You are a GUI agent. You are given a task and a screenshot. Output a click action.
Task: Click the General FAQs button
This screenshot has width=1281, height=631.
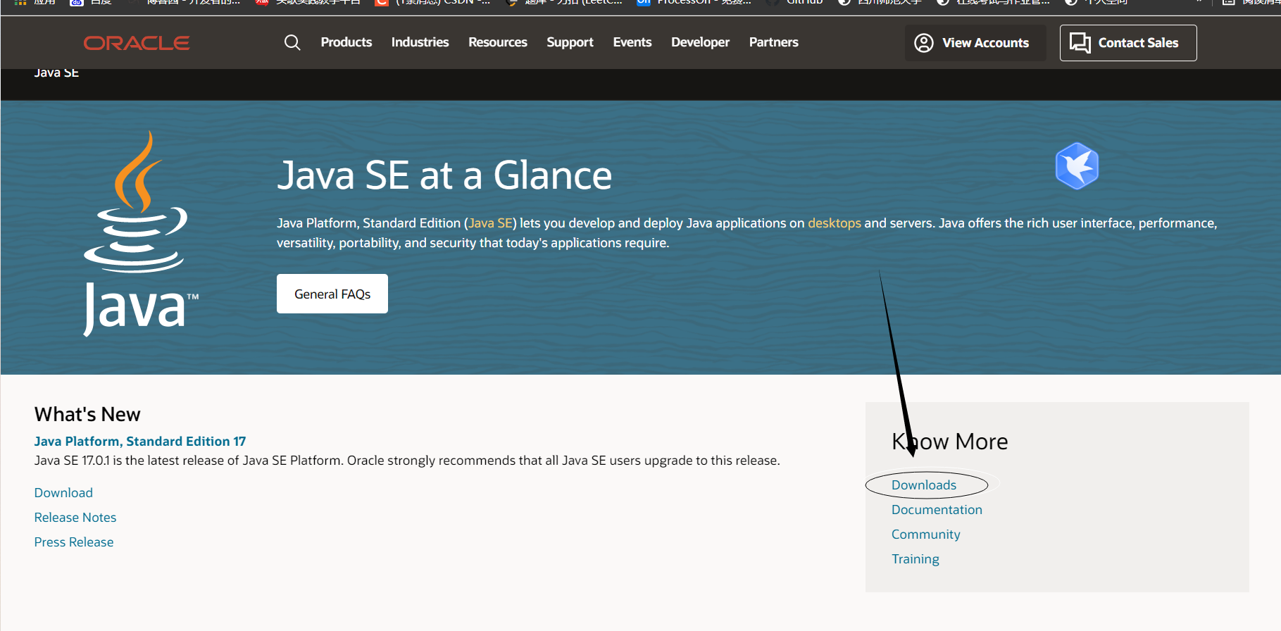point(332,294)
